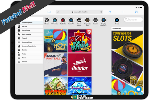Launch the Big Bass game tile
The height and width of the screenshot is (100, 158).
coord(56,86)
